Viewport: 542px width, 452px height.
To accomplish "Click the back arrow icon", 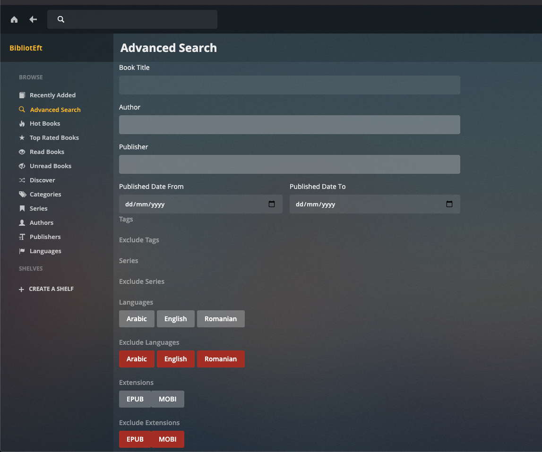I will pyautogui.click(x=33, y=19).
